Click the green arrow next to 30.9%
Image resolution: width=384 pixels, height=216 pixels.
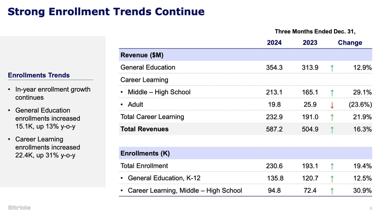[x=332, y=191]
